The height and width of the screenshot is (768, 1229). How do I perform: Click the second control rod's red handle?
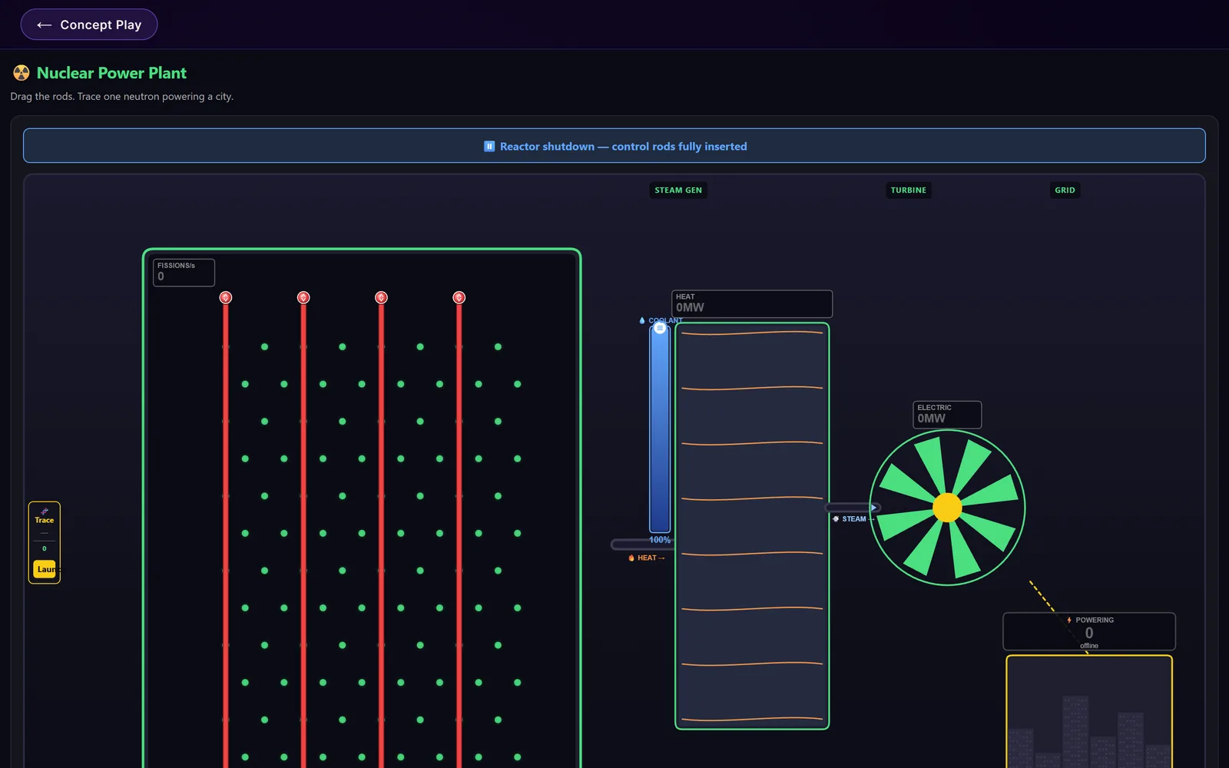[303, 297]
